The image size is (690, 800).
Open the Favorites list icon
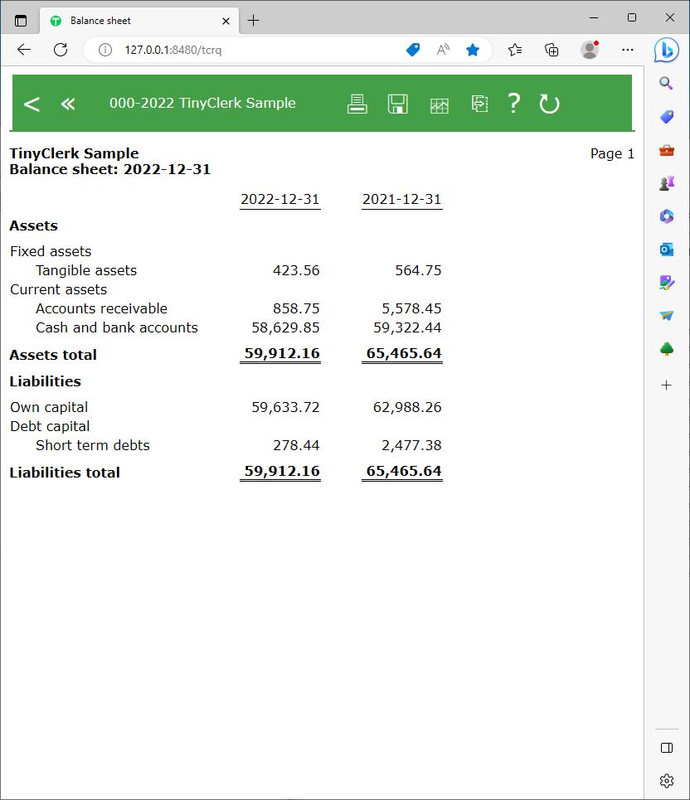coord(515,50)
